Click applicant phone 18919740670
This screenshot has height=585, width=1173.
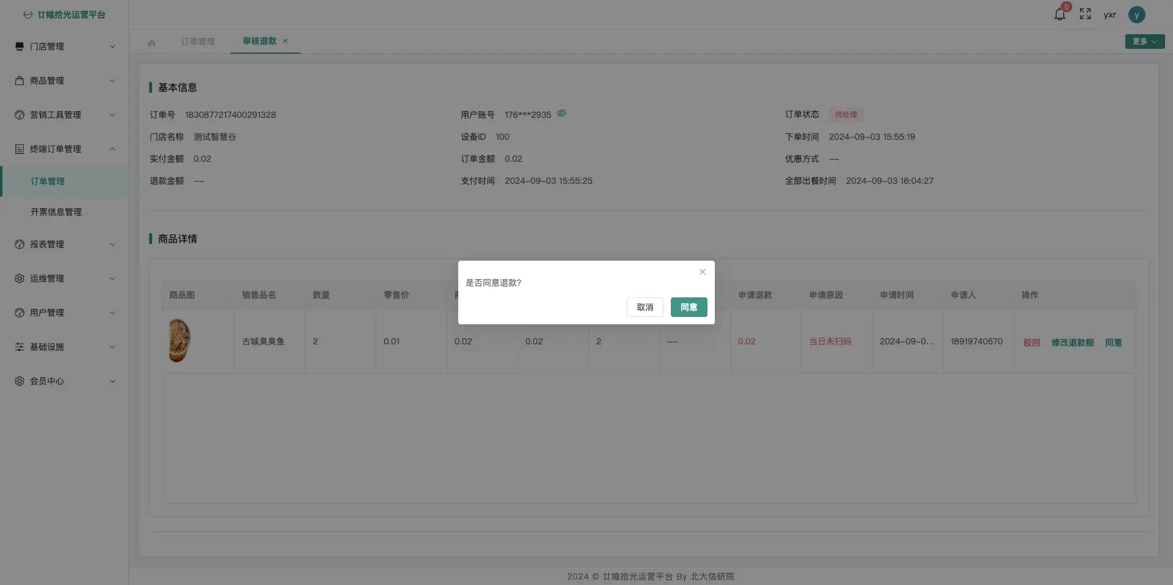coord(976,341)
